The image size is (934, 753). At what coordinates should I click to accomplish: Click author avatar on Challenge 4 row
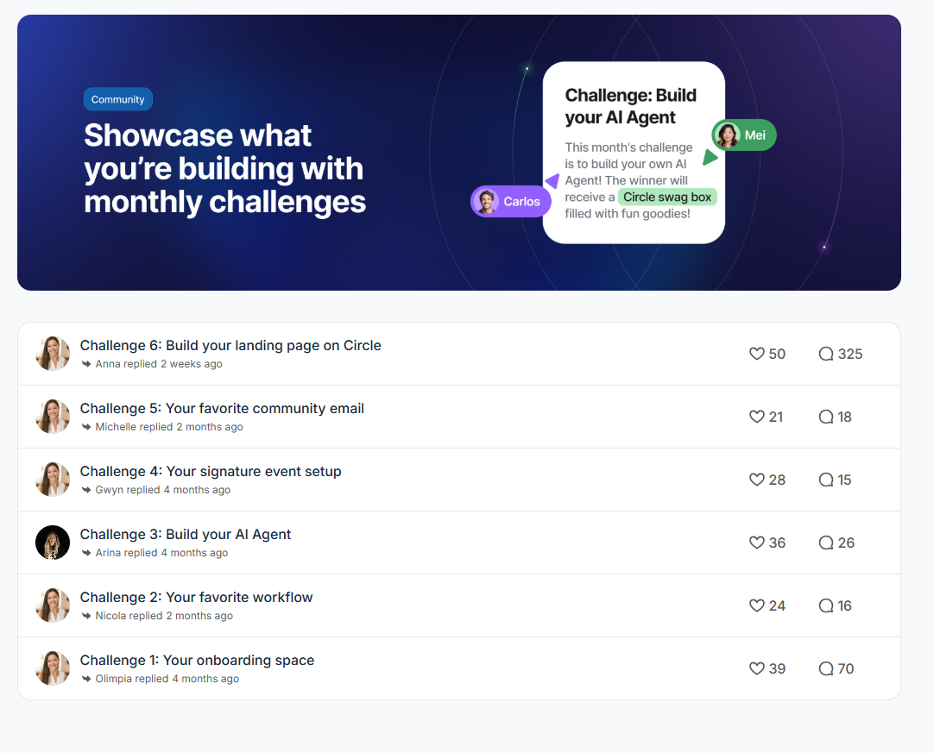pos(53,480)
